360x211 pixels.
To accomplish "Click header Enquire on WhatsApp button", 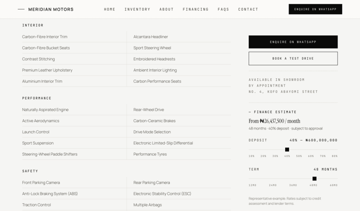I will pyautogui.click(x=315, y=9).
